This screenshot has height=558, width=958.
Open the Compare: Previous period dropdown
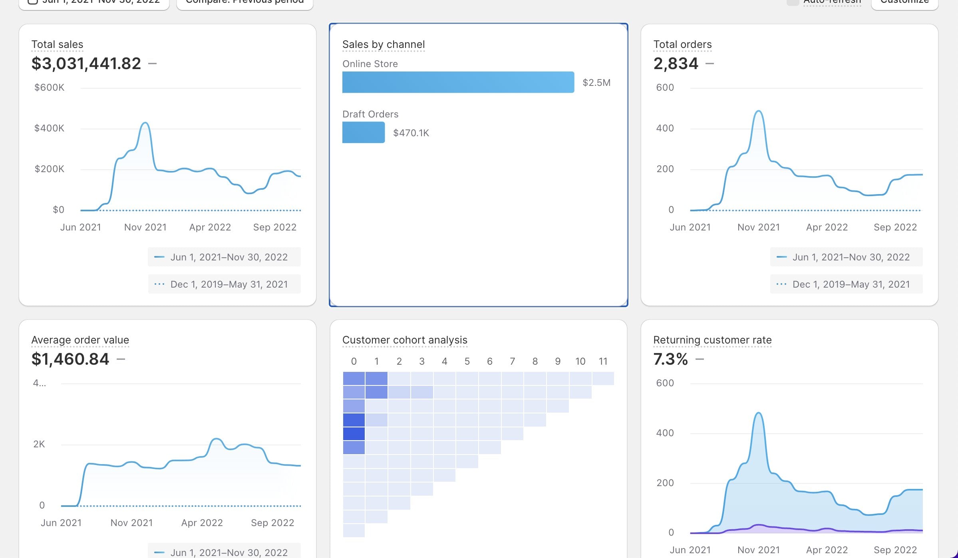(x=244, y=2)
